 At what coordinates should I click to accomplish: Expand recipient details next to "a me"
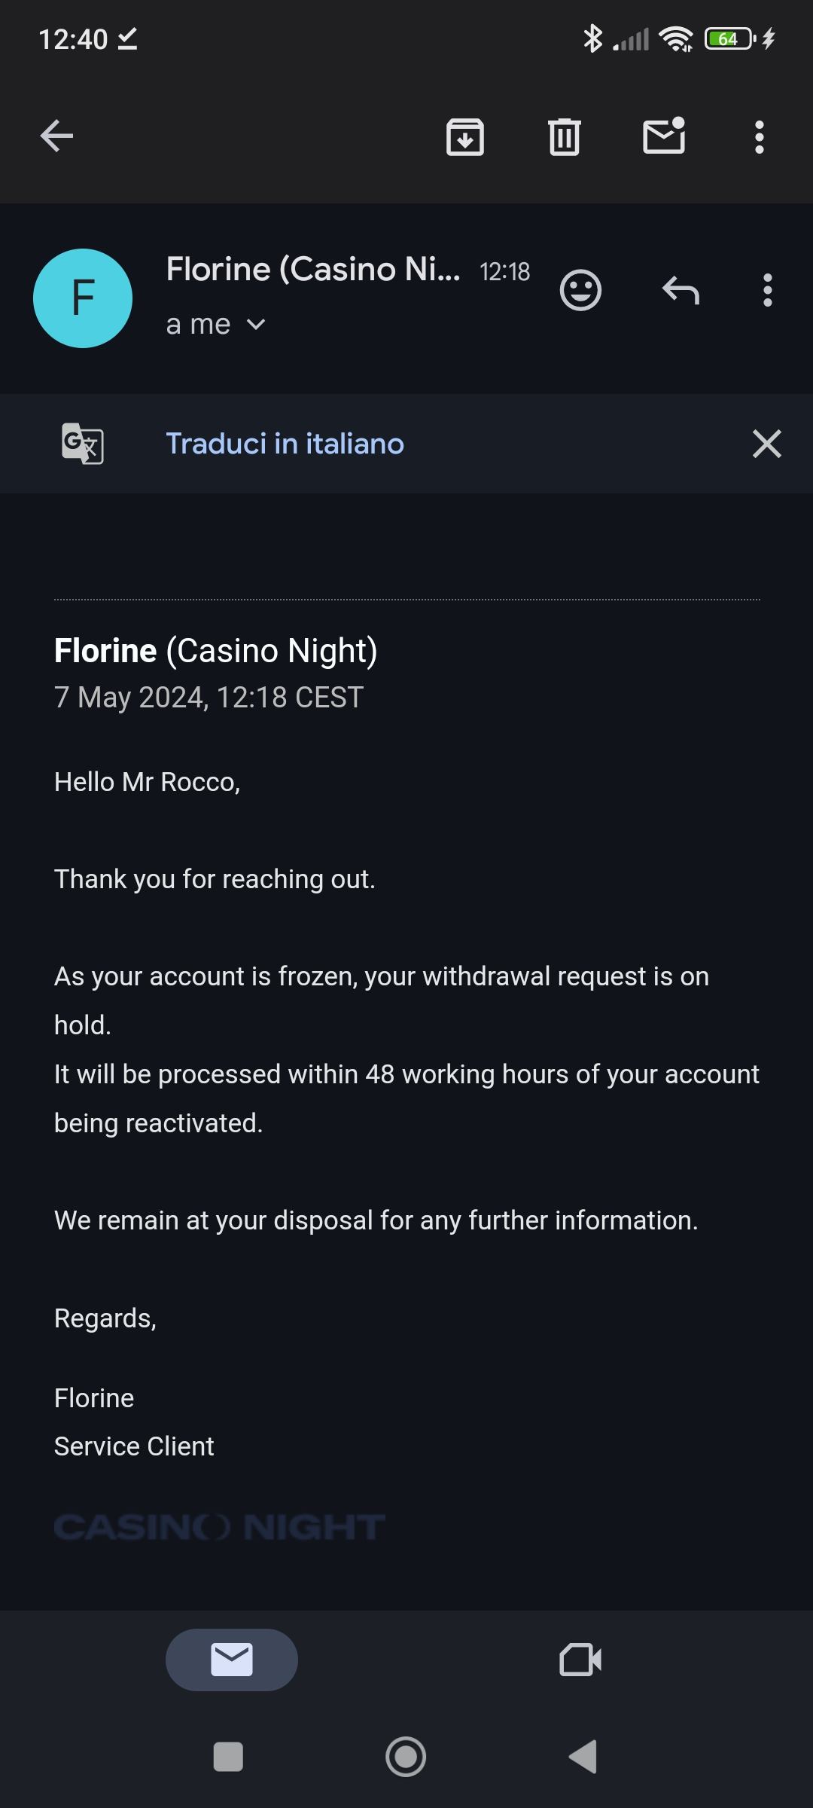point(256,325)
